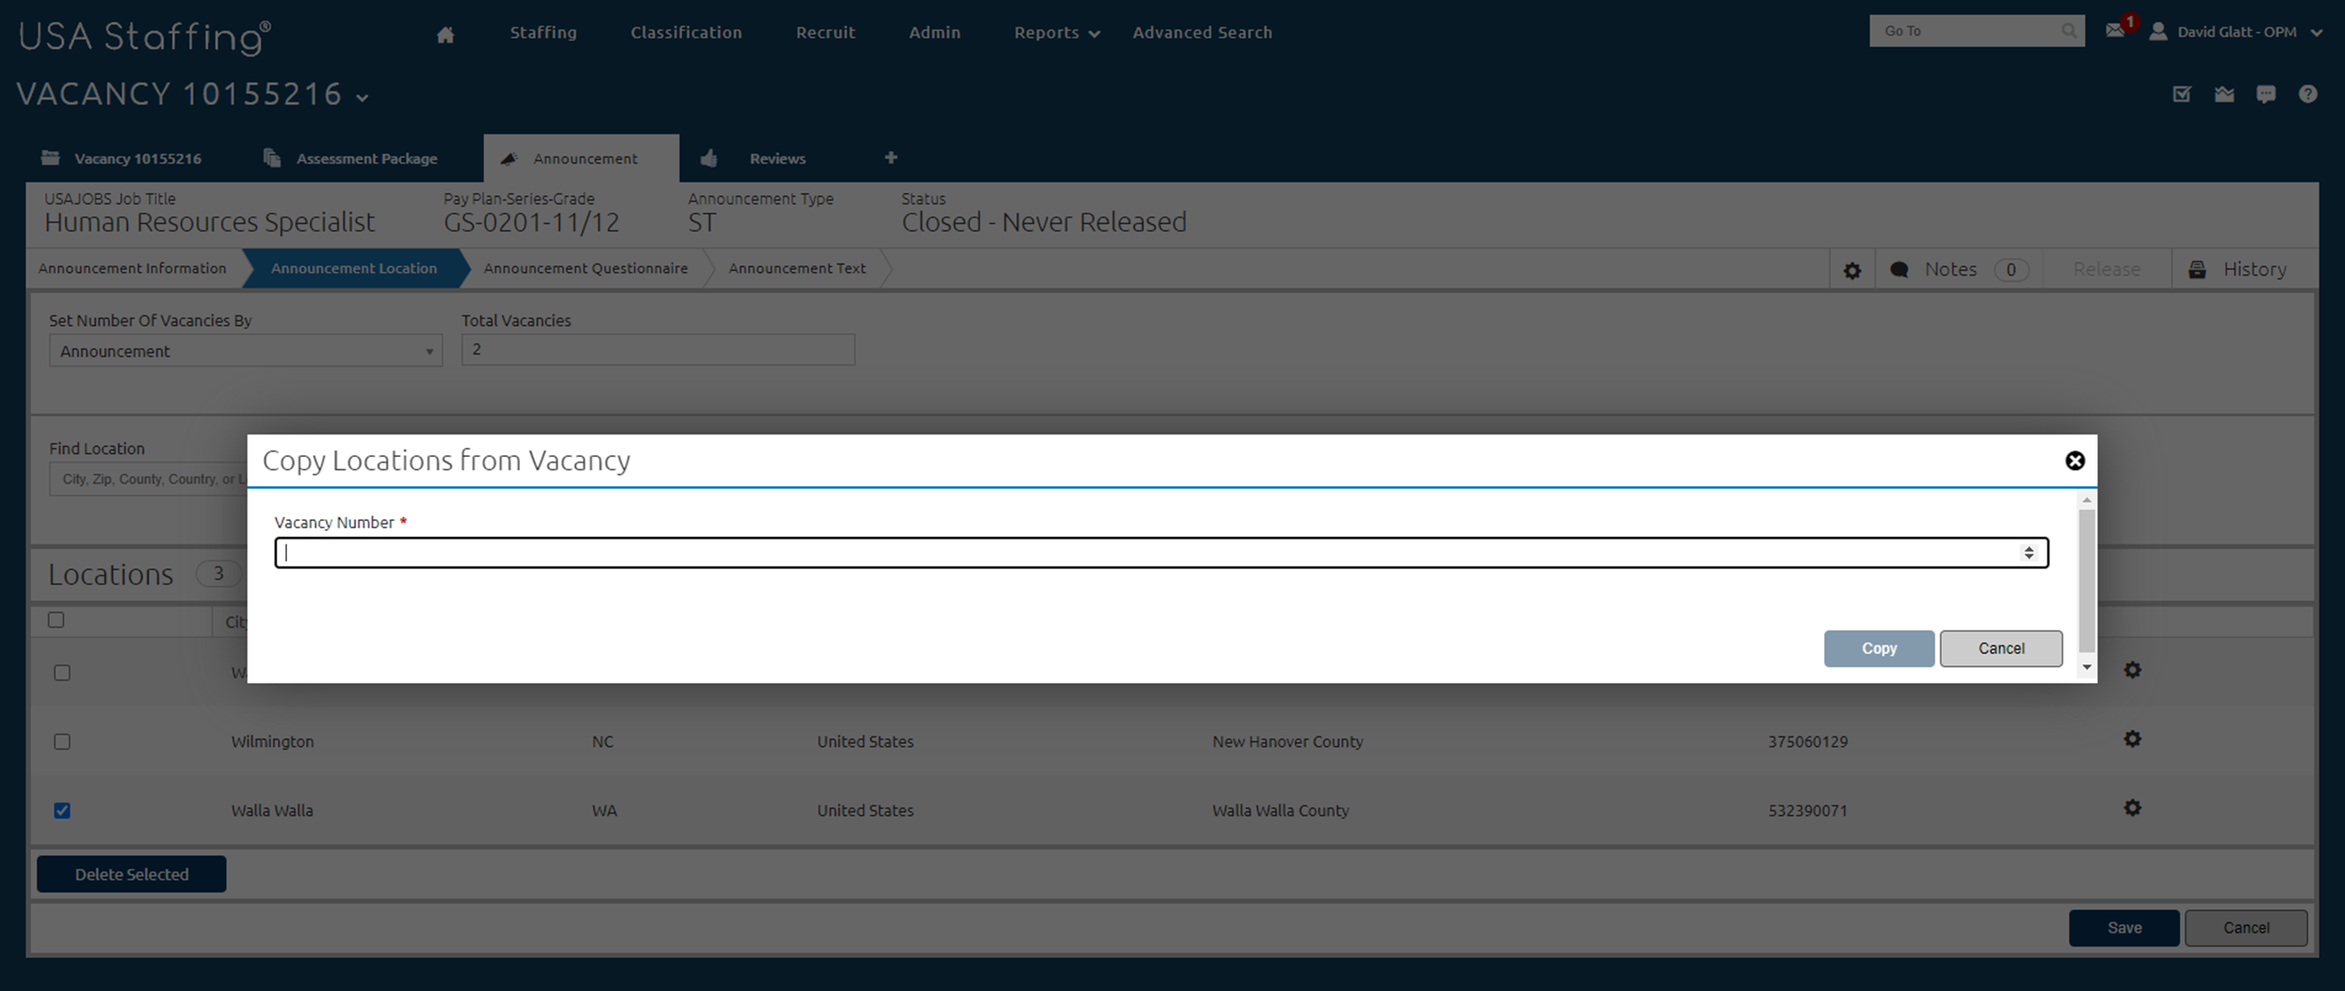Click the page Save button
This screenshot has height=991, width=2345.
pyautogui.click(x=2124, y=927)
